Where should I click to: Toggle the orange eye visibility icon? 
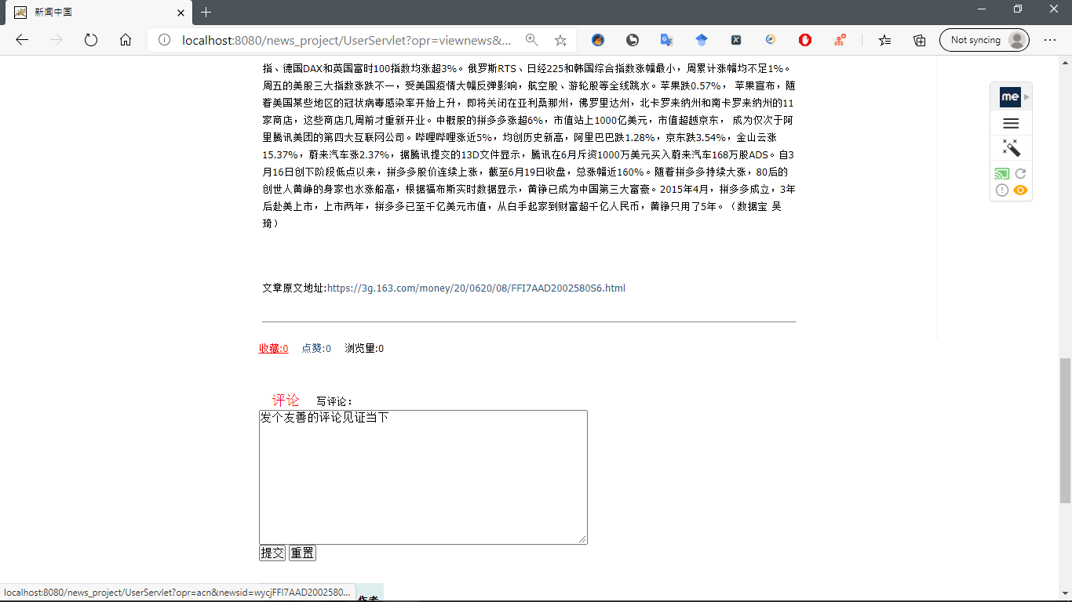pos(1020,190)
